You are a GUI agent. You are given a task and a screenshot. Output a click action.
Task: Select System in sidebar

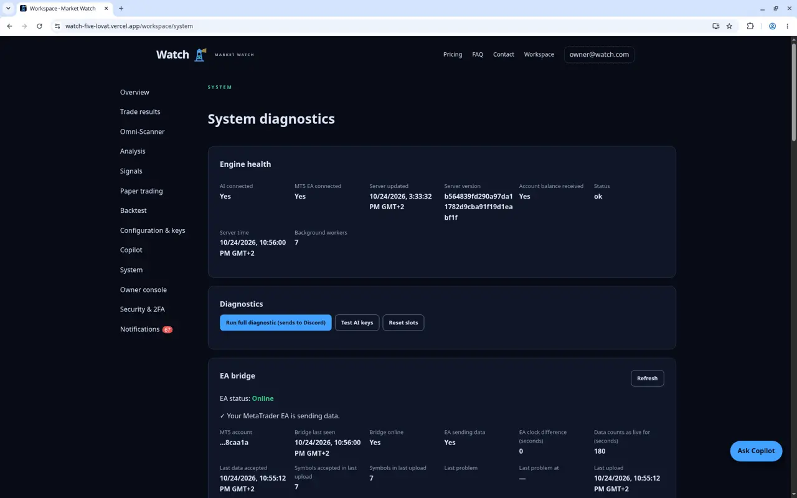click(x=131, y=270)
